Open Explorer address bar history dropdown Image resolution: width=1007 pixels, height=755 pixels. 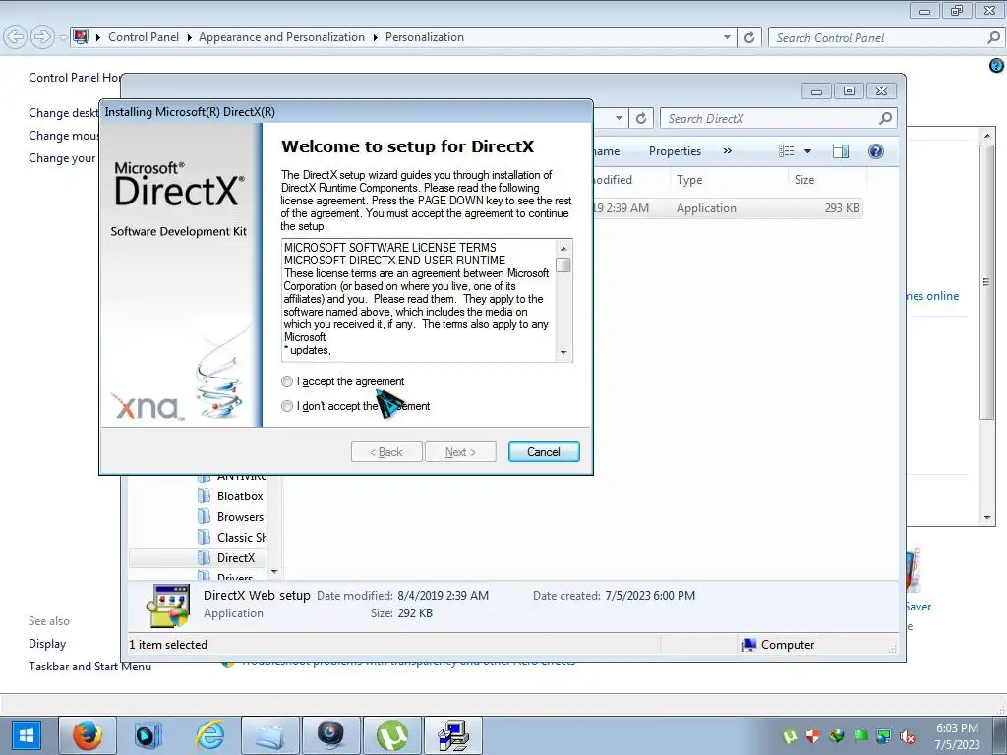tap(619, 119)
